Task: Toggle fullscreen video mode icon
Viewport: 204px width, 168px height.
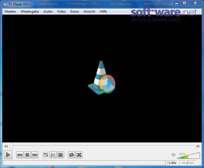Action: tap(46, 155)
